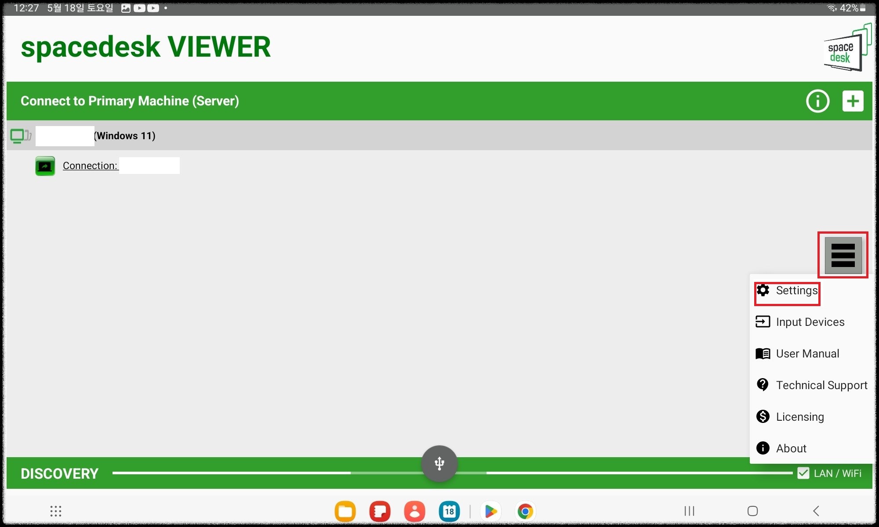Click the About menu option

pos(791,448)
